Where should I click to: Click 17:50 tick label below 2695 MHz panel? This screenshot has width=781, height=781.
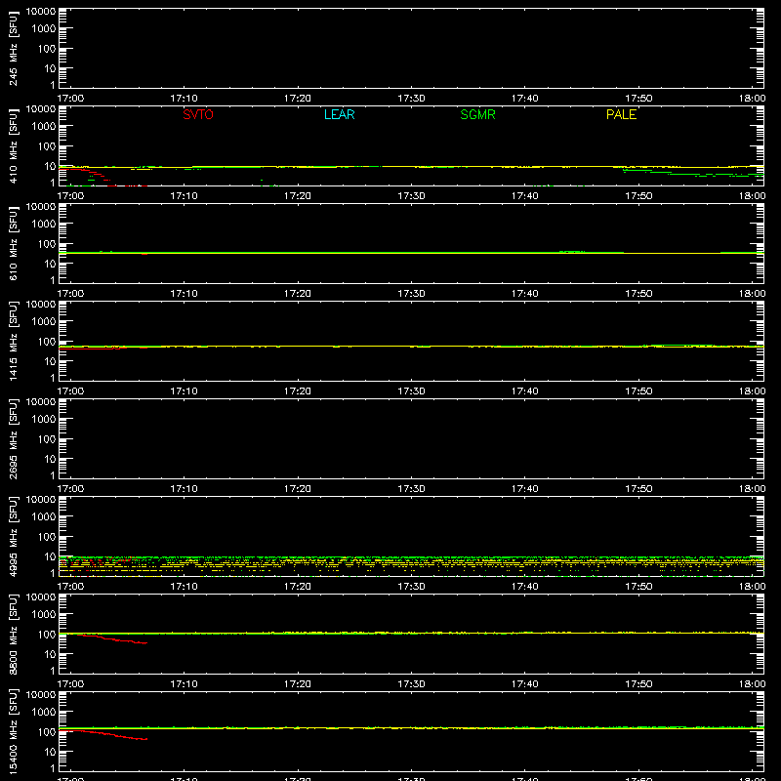638,489
